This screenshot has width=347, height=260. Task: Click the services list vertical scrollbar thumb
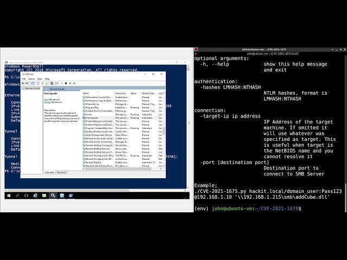point(164,131)
